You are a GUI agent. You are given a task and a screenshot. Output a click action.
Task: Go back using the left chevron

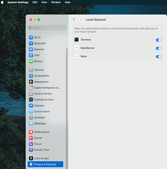click(74, 20)
